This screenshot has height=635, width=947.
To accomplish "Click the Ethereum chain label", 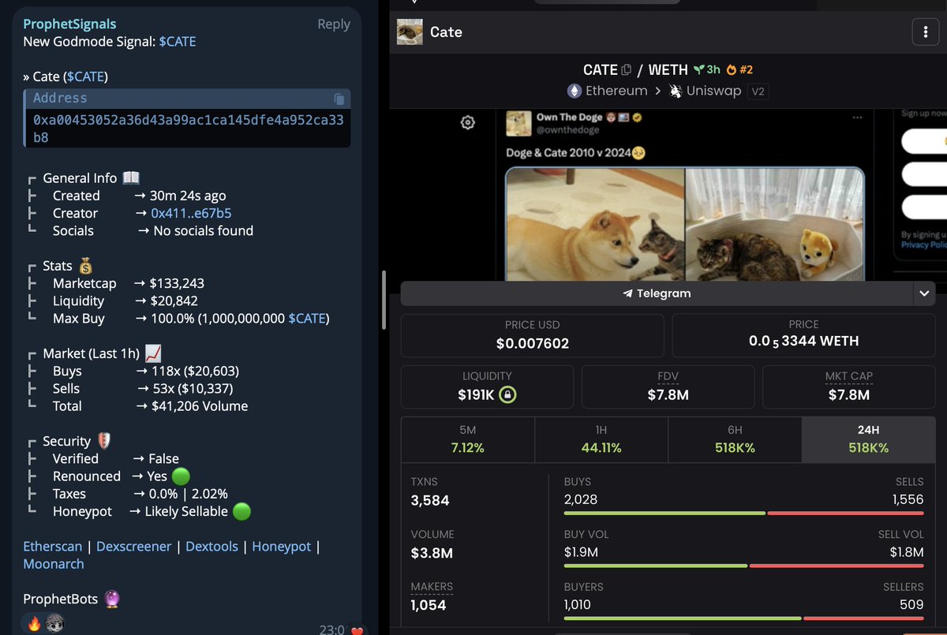I will (616, 91).
